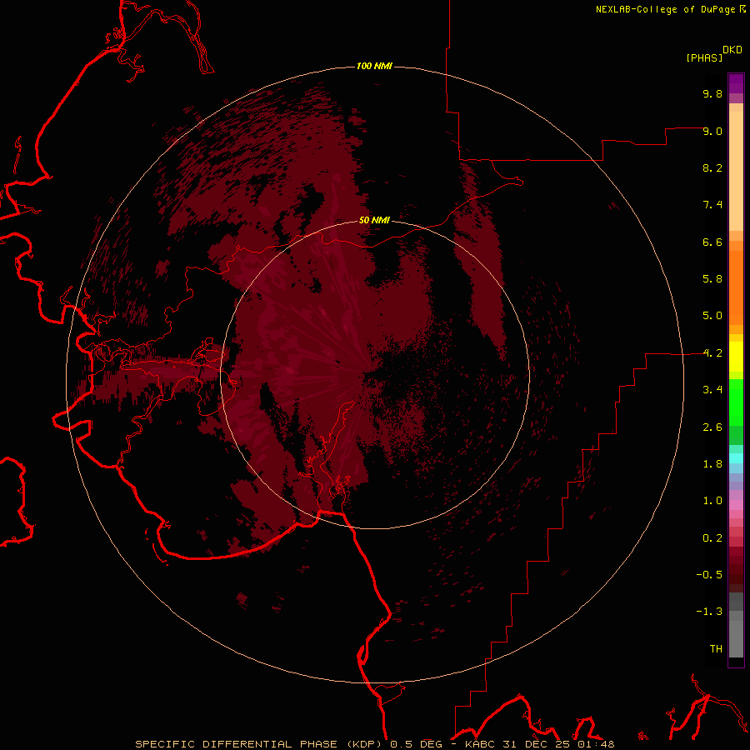Click the 6.6 scale value
750x750 pixels.
[712, 242]
